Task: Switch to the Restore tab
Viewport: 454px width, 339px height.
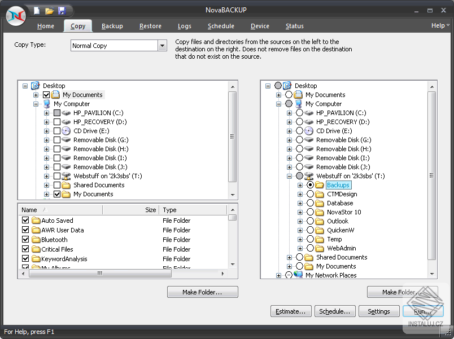Action: click(x=150, y=26)
